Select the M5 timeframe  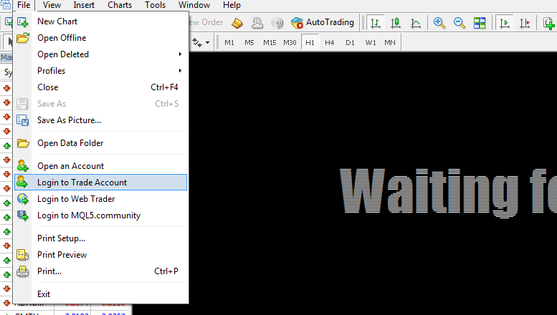coord(249,42)
